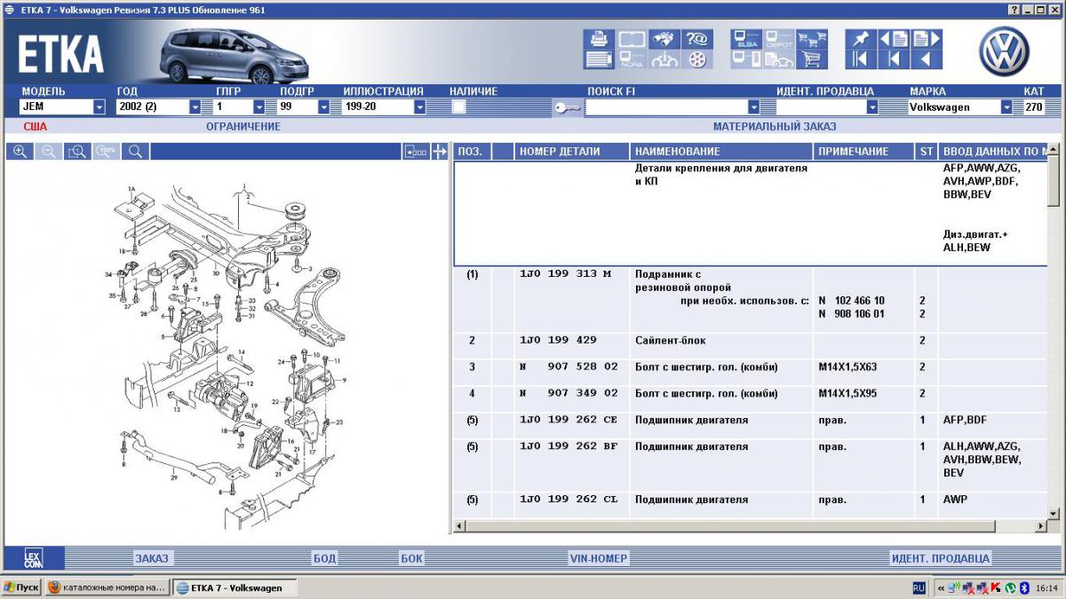1066x599 pixels.
Task: Click the plain left arrow back icon
Action: click(x=927, y=59)
